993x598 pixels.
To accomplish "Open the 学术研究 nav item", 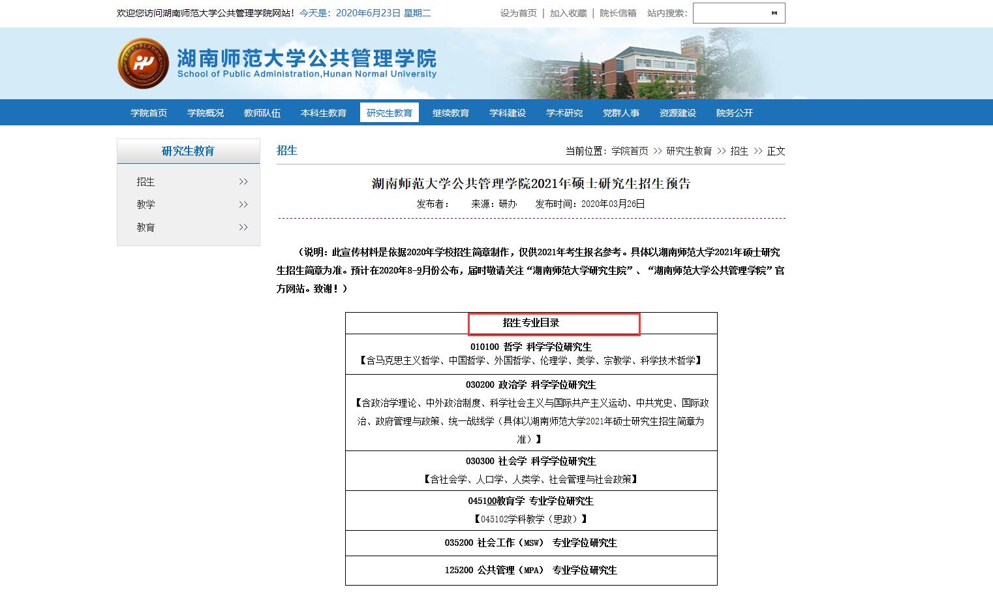I will pos(564,113).
